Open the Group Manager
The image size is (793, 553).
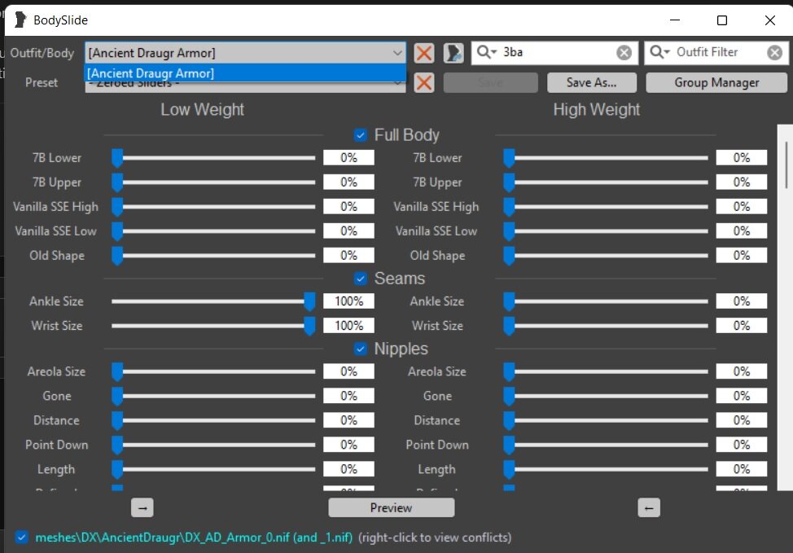[716, 82]
